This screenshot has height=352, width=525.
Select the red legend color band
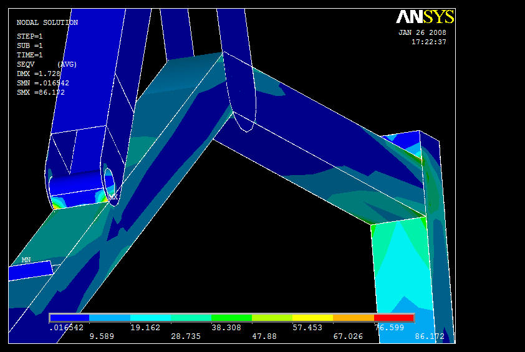pos(394,318)
